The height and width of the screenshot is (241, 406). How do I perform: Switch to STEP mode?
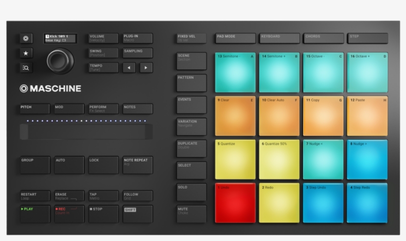pyautogui.click(x=368, y=38)
